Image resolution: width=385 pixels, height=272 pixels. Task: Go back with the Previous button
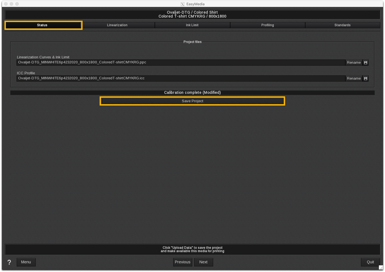click(182, 262)
